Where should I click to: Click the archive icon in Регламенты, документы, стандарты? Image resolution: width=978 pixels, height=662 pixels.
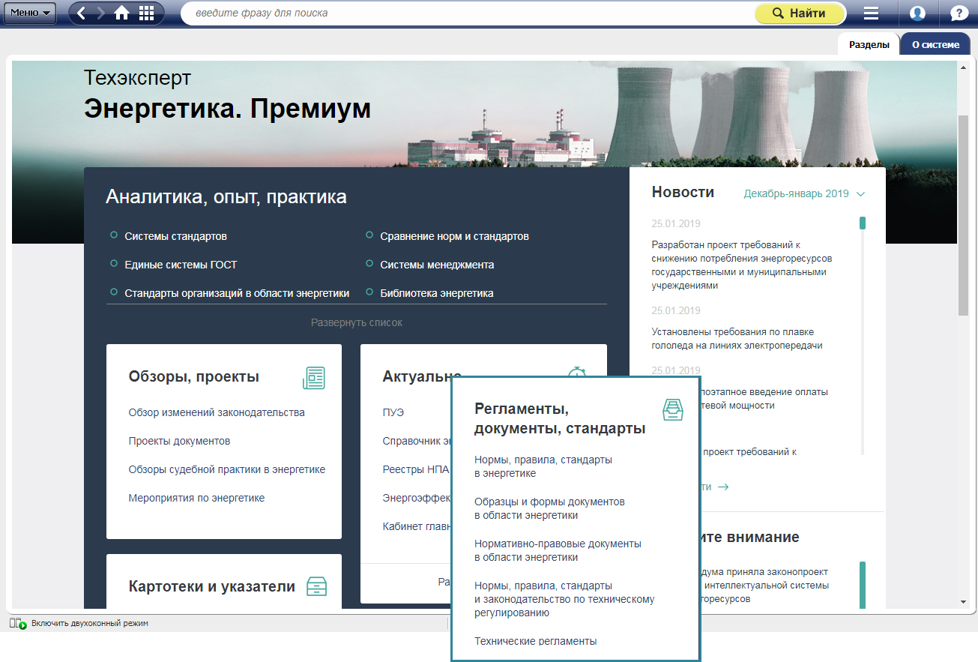point(673,410)
